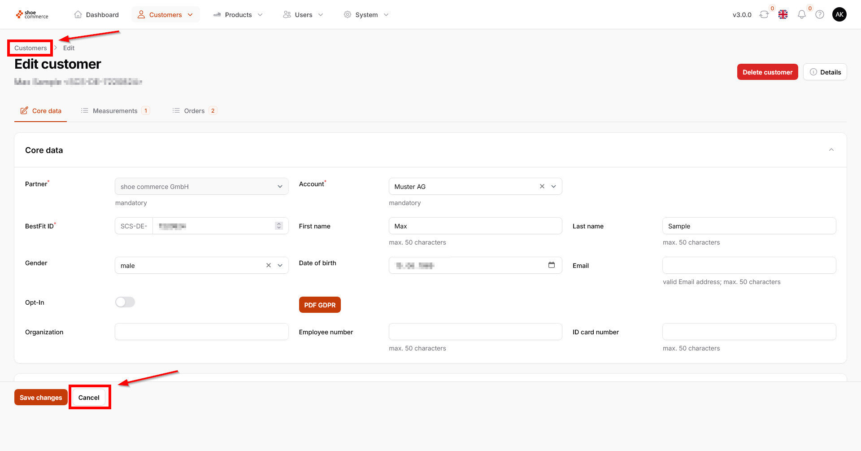This screenshot has width=861, height=451.
Task: Click the Measurements tab list icon
Action: (x=84, y=111)
